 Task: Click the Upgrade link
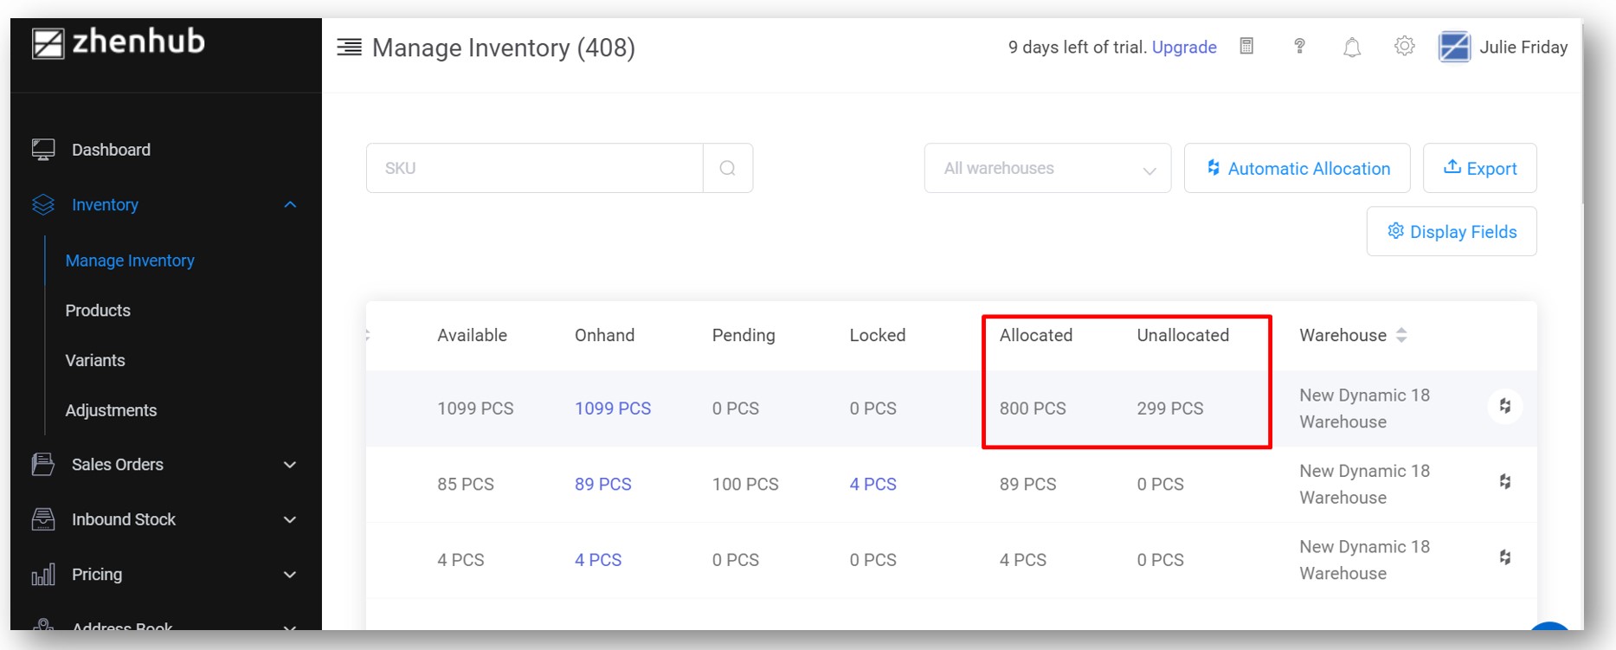pyautogui.click(x=1184, y=47)
